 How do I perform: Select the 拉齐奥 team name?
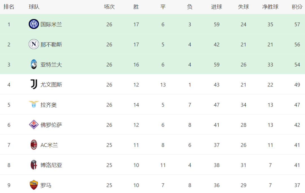pyautogui.click(x=49, y=105)
